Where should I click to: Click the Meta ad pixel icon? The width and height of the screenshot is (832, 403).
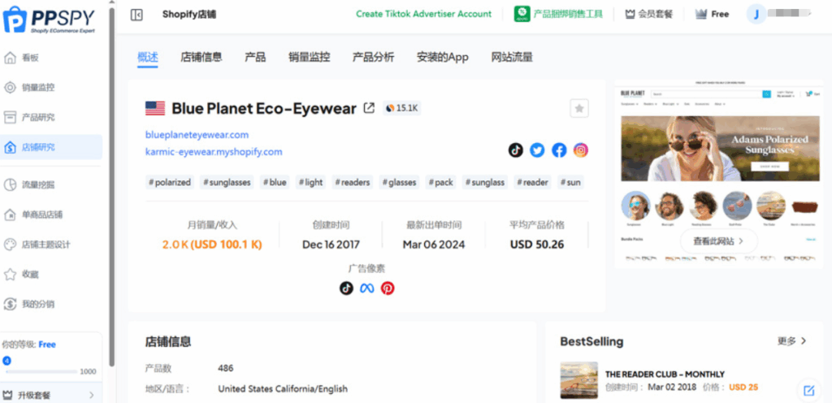[x=367, y=288]
